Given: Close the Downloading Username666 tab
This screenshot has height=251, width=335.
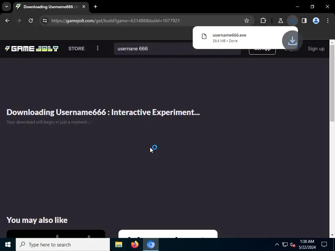Looking at the screenshot, I should tap(84, 7).
